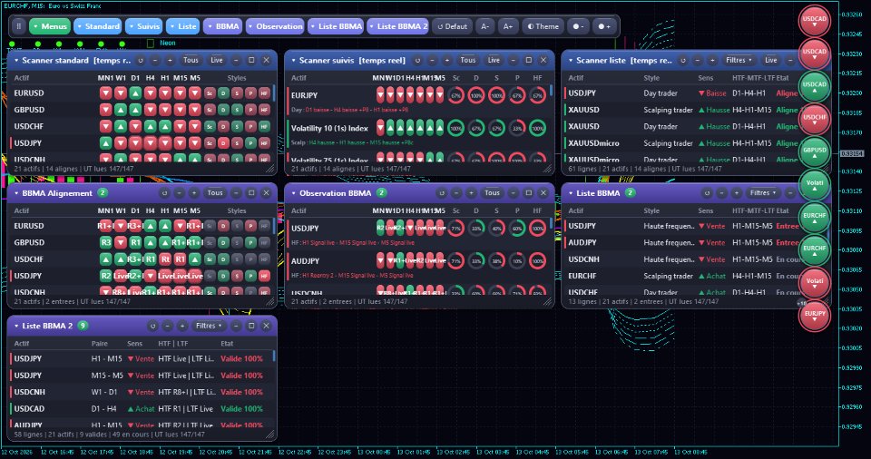Open Filtres dropdown in Scanner liste
Viewport: 871px width, 459px height.
point(739,60)
